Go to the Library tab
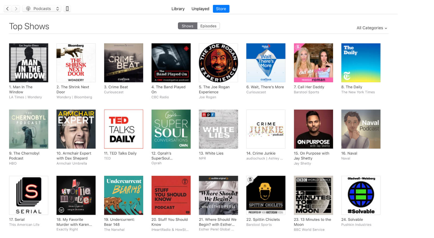 [x=178, y=9]
